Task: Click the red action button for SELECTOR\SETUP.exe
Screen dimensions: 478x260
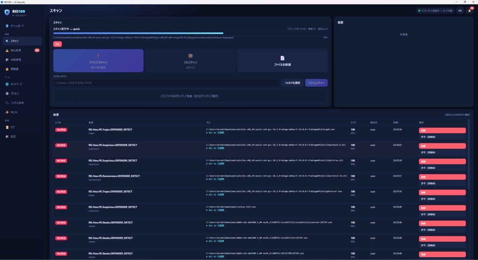Action: 442,254
